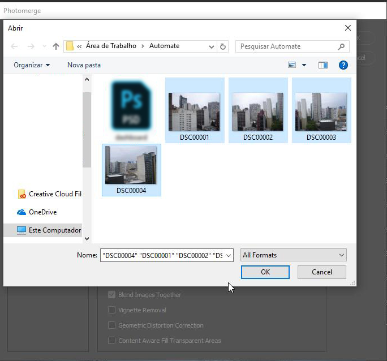Screen dimensions: 387x361
Task: Click the OK button
Action: 265,272
